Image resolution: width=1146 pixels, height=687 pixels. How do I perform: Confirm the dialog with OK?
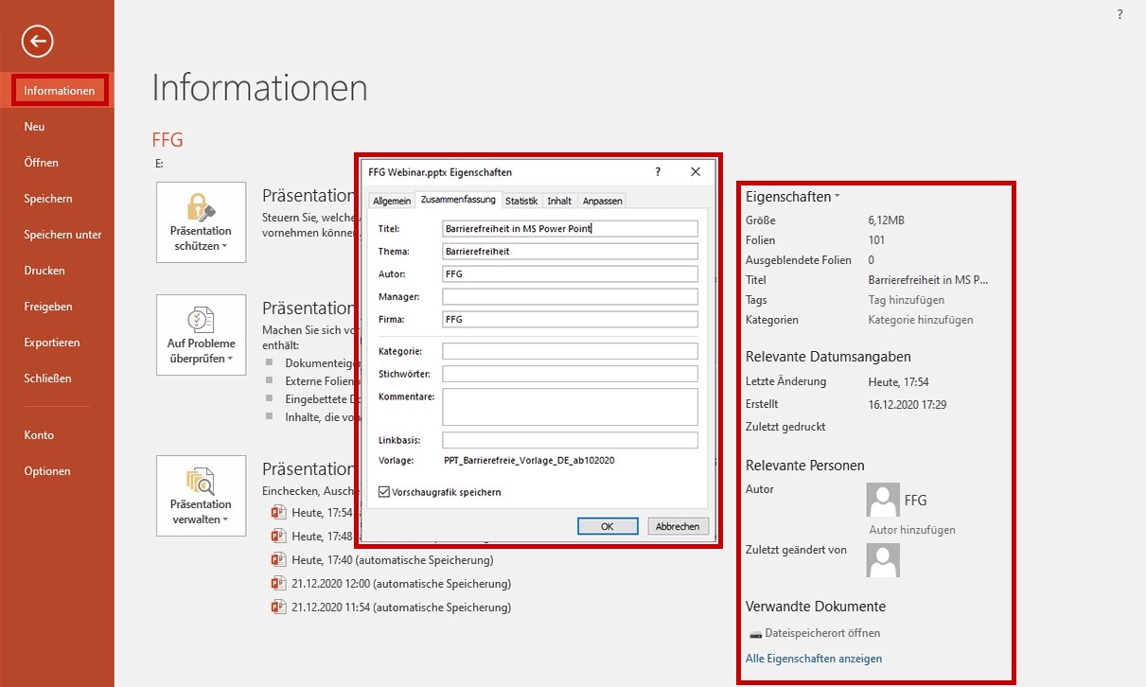coord(608,526)
